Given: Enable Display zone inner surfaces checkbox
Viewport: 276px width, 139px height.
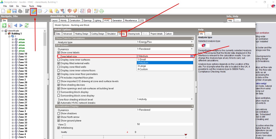Looking at the screenshot, I should [59, 59].
